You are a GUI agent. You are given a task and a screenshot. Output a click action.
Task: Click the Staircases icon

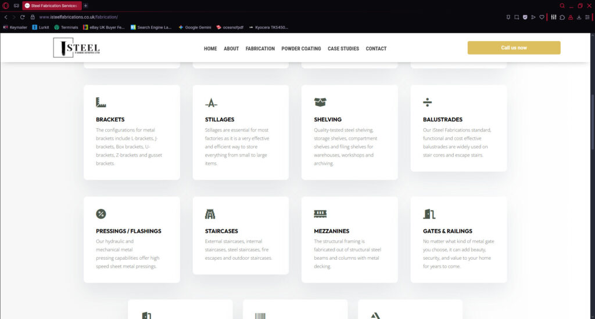coord(210,214)
